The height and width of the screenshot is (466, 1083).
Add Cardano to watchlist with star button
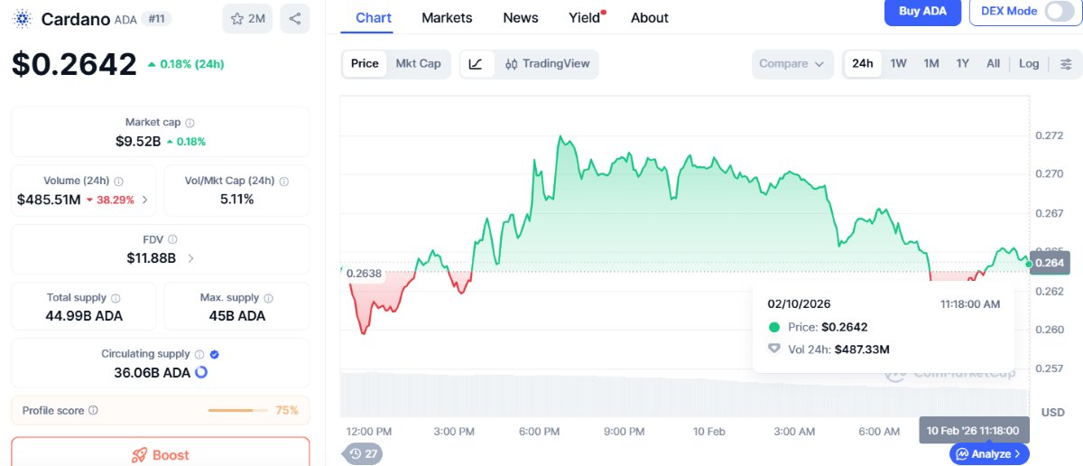(247, 19)
